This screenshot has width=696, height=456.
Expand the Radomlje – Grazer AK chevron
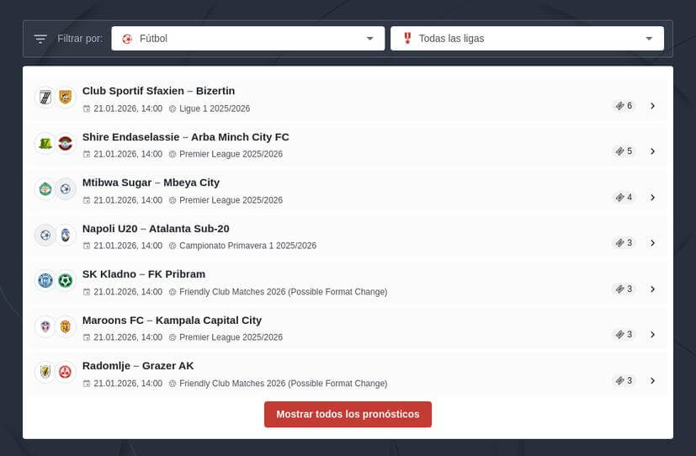point(652,380)
